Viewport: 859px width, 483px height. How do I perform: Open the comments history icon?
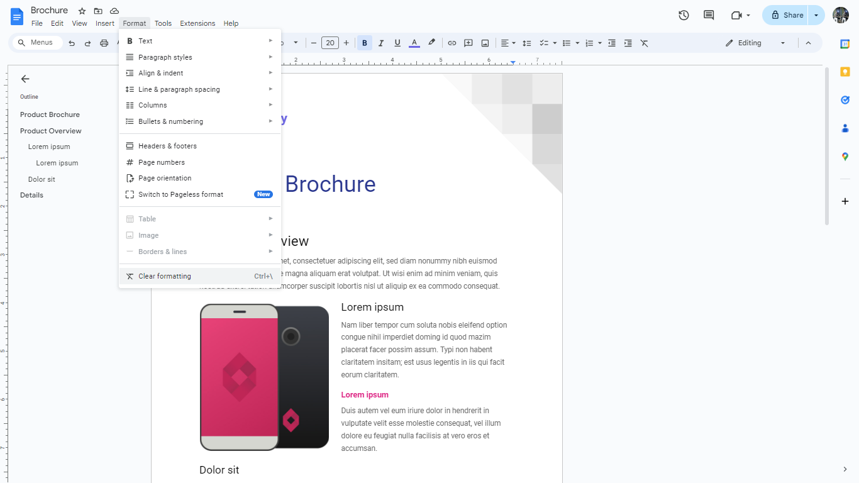[709, 15]
